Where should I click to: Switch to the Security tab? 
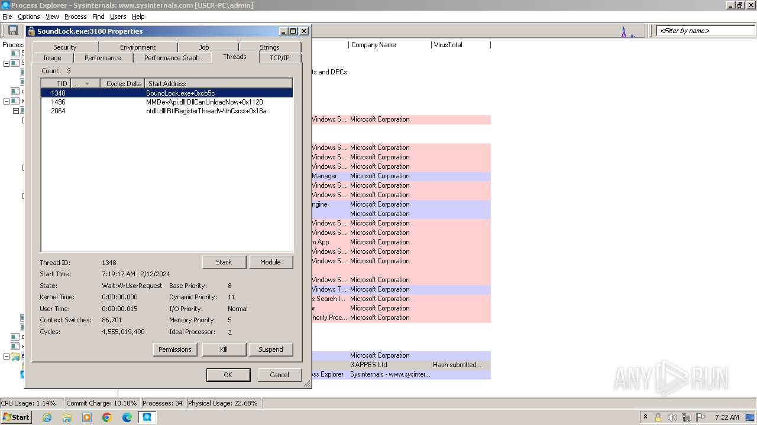[x=65, y=47]
